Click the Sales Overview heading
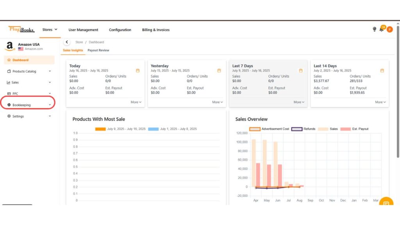Image resolution: width=400 pixels, height=225 pixels. [x=251, y=119]
